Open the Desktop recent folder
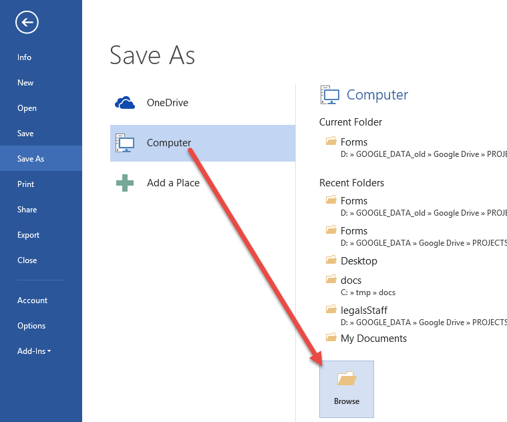 359,261
